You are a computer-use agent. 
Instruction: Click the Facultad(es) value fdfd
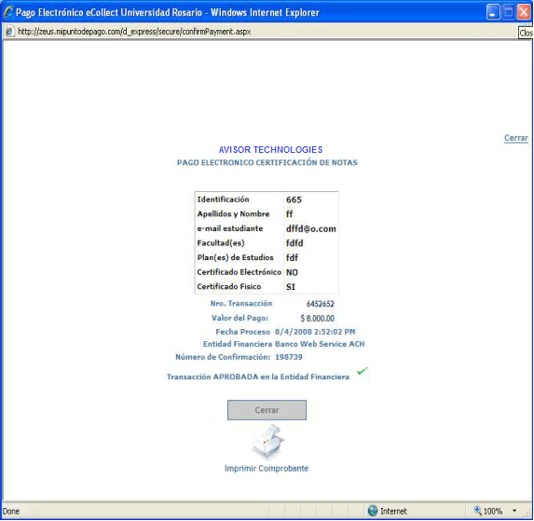294,243
